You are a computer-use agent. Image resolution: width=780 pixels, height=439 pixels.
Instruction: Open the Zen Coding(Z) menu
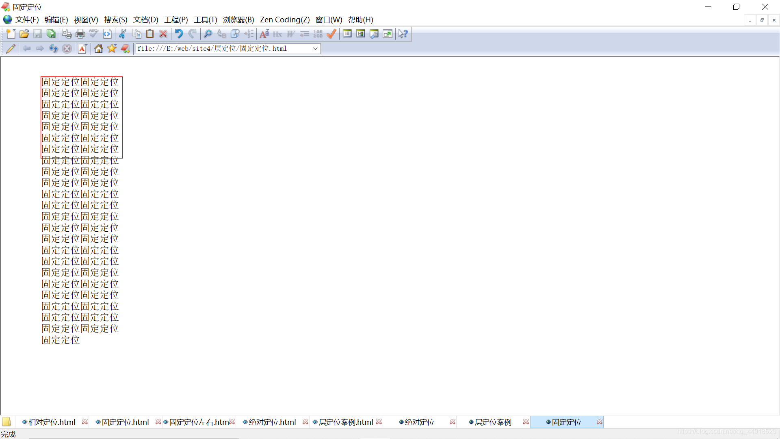(x=284, y=20)
